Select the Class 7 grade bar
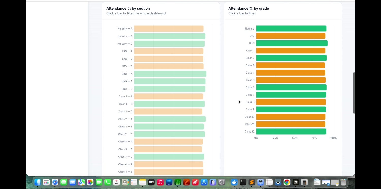The image size is (381, 189). (291, 95)
